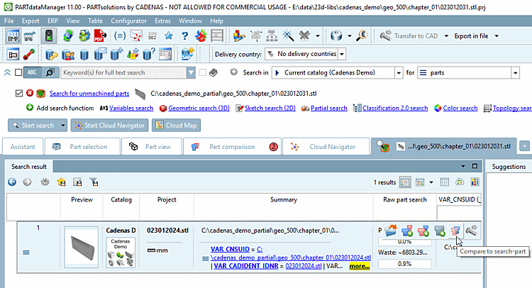Click the Compare to search-part icon
This screenshot has width=532, height=288.
[x=455, y=231]
